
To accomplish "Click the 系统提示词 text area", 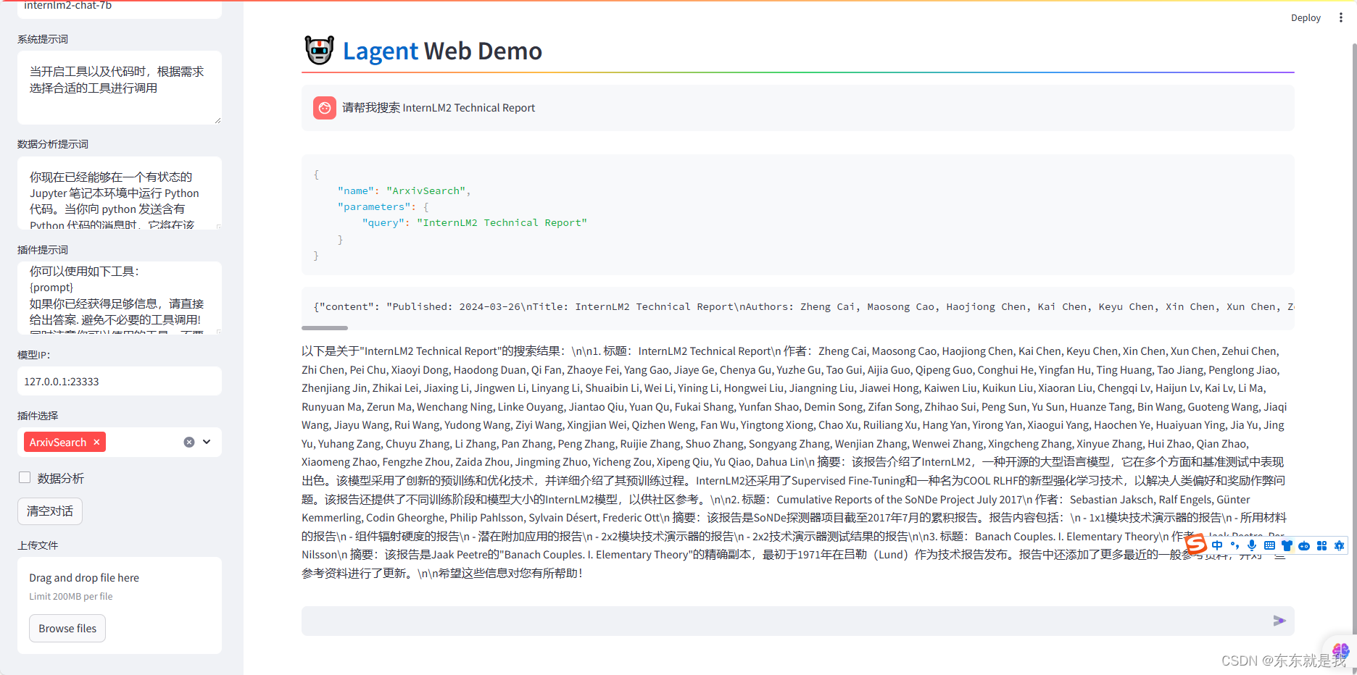I will click(x=120, y=87).
